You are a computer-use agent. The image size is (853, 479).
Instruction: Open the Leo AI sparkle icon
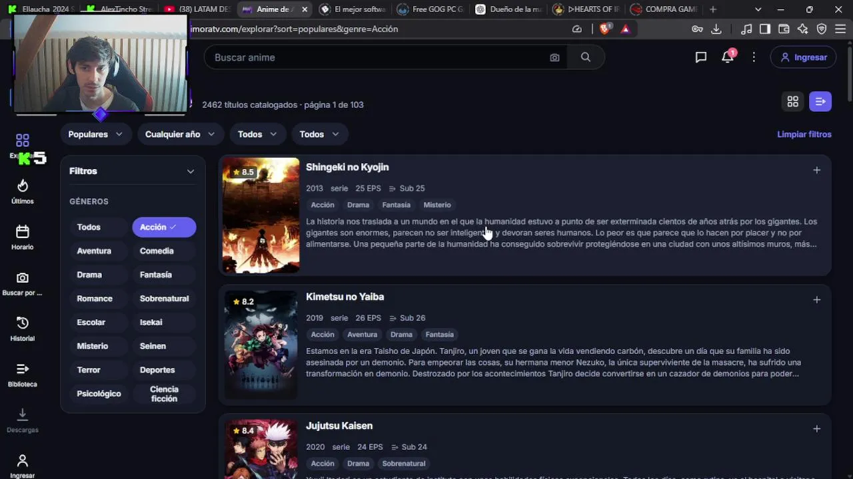(x=802, y=29)
